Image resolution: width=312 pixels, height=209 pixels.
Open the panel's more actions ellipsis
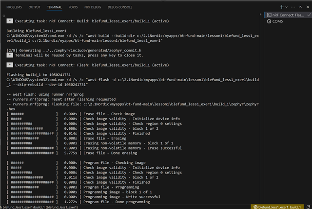click(293, 7)
